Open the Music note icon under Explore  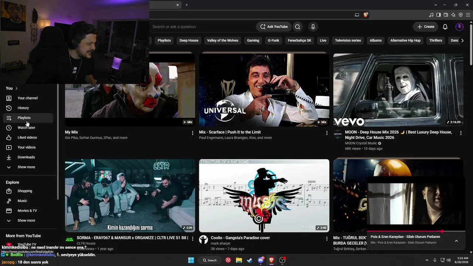click(x=9, y=201)
